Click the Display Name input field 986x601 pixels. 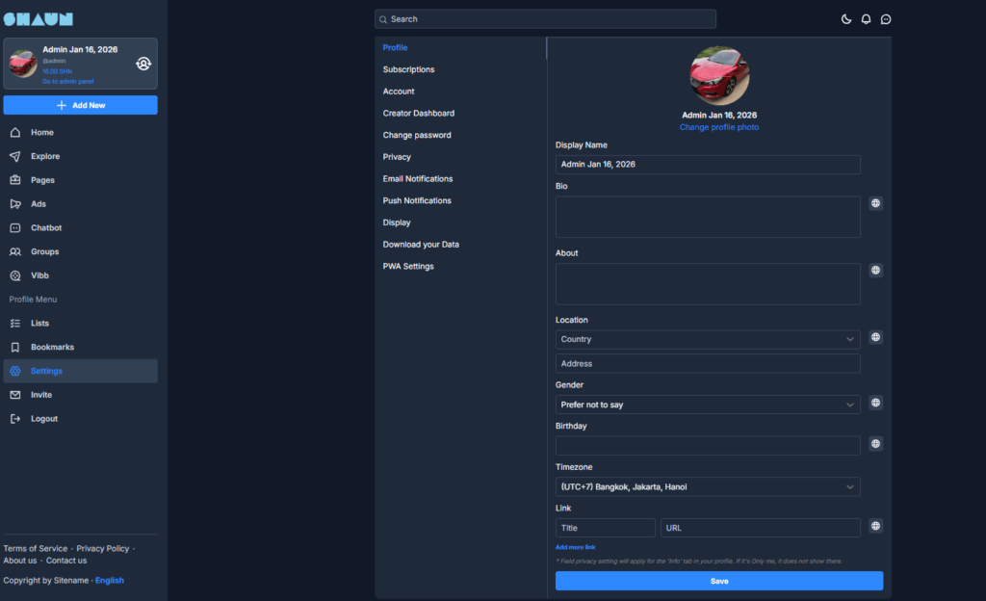click(x=708, y=165)
